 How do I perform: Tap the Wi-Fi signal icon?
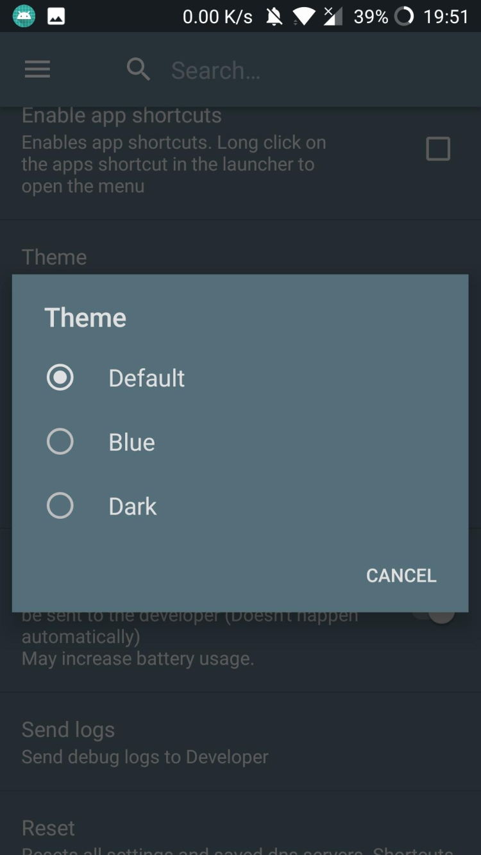click(303, 17)
